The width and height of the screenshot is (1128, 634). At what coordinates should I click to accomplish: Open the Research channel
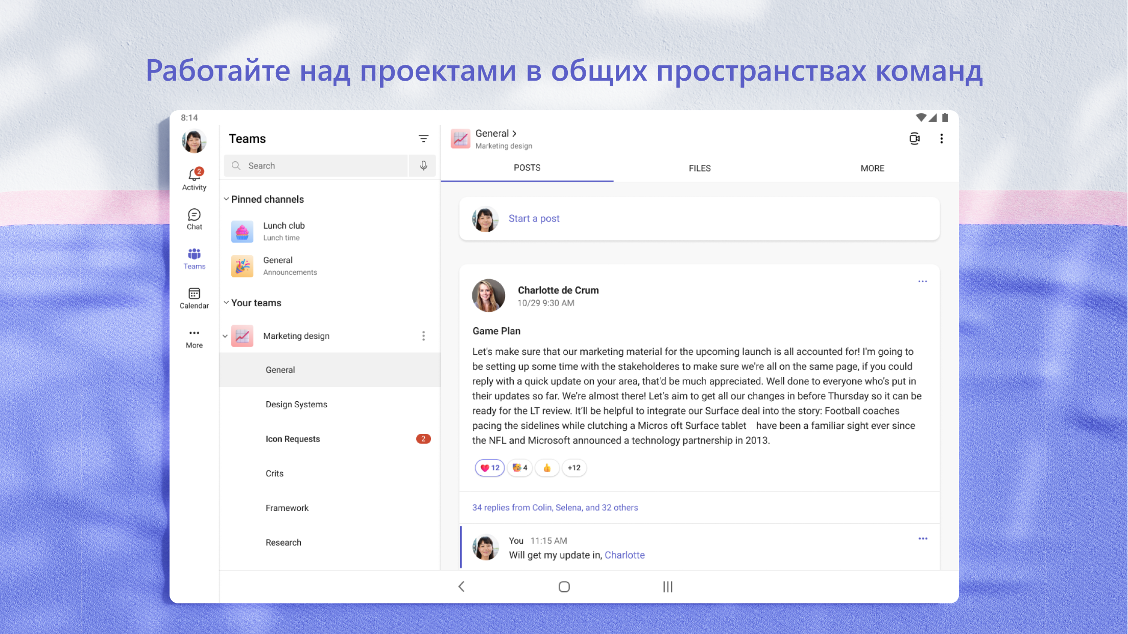click(x=330, y=542)
